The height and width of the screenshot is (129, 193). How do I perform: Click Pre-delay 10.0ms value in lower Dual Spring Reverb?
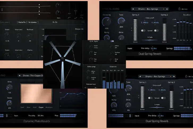tap(161, 116)
